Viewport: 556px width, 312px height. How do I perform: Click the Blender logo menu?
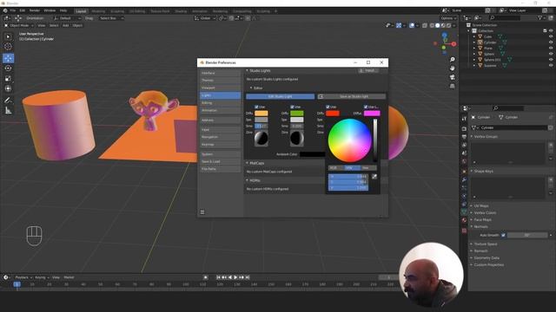(5, 10)
